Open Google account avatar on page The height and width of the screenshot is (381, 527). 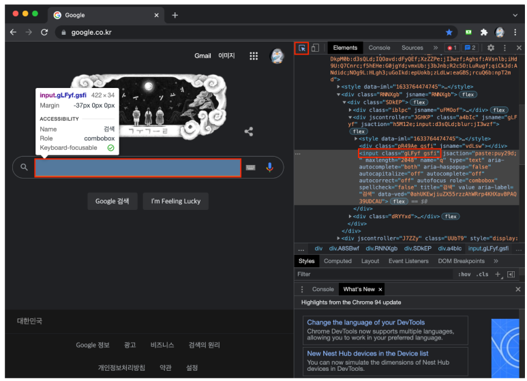277,56
